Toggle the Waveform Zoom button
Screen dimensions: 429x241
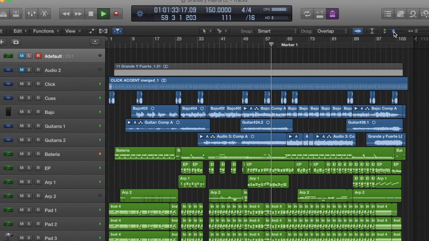click(x=358, y=31)
